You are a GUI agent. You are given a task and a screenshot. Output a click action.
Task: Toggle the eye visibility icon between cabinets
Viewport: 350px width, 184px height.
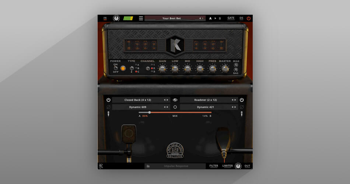coord(175,100)
